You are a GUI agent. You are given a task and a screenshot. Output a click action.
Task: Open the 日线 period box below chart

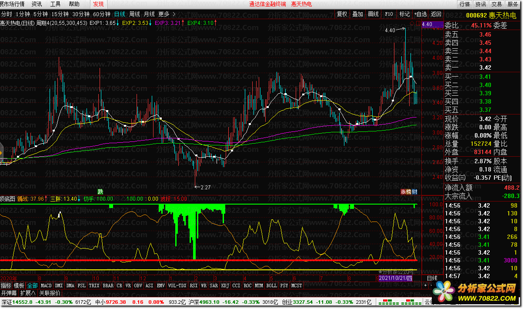tap(431, 278)
